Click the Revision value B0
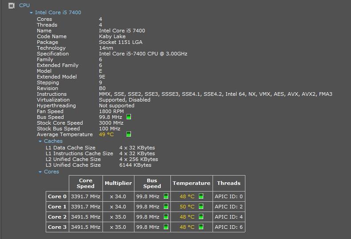The width and height of the screenshot is (351, 239). [x=102, y=88]
